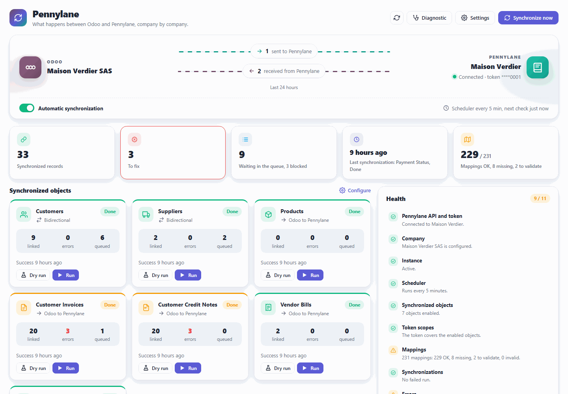The image size is (568, 394).
Task: Click the '2 received from Pennylane' pill
Action: (x=284, y=71)
